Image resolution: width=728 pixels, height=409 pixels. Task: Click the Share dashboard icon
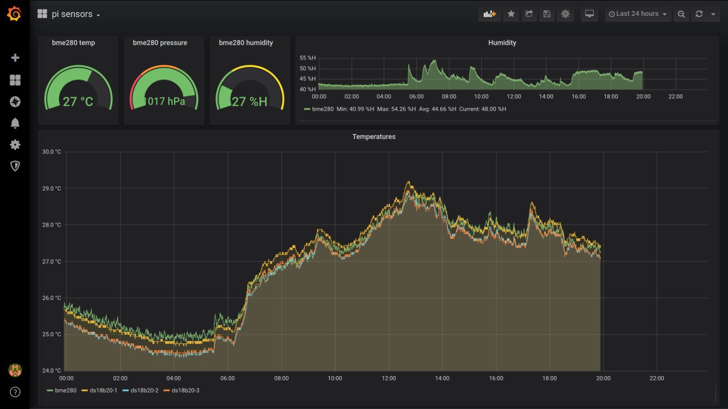[529, 14]
